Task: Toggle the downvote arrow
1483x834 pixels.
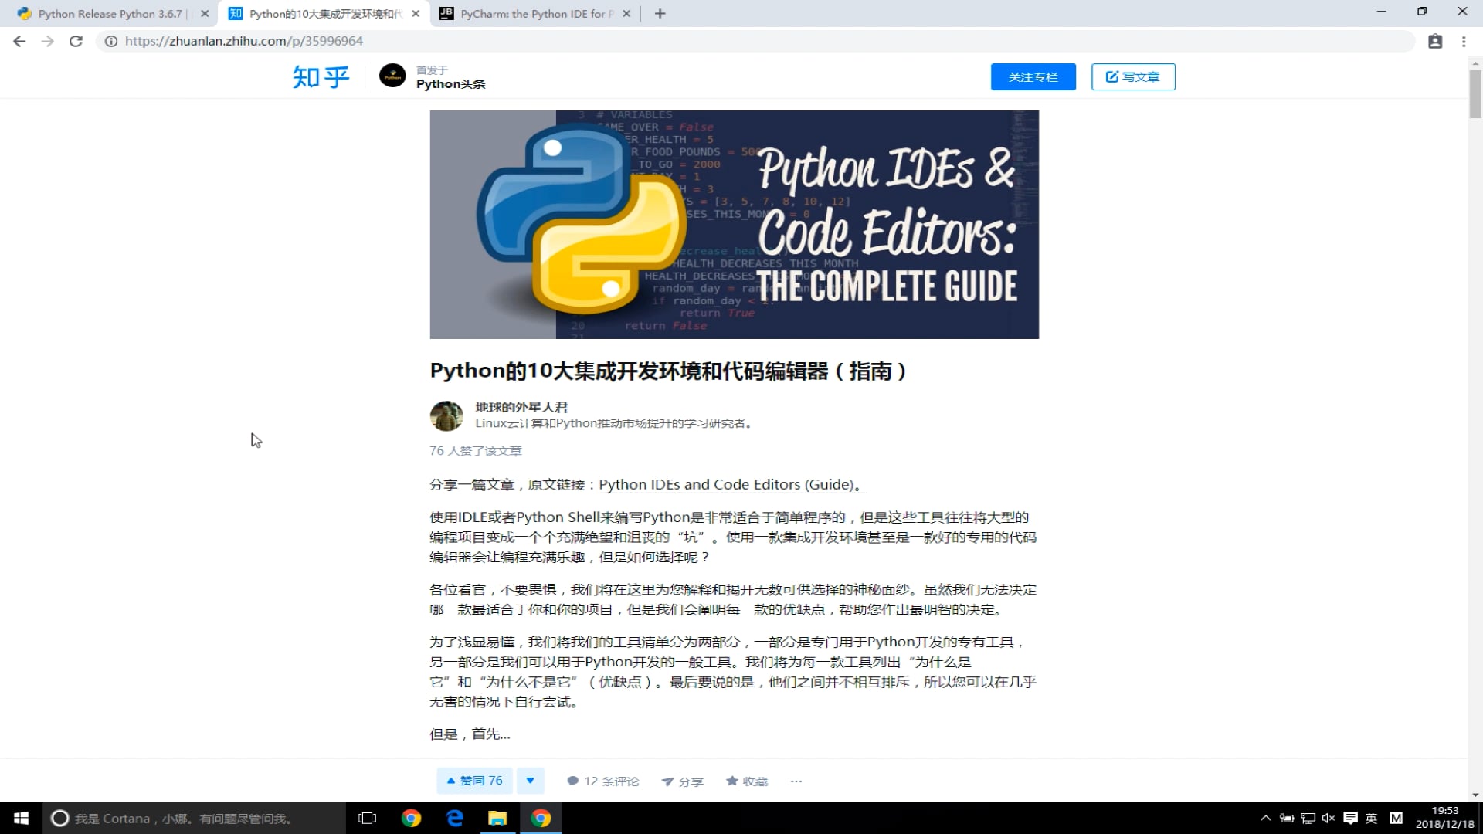Action: pos(531,780)
